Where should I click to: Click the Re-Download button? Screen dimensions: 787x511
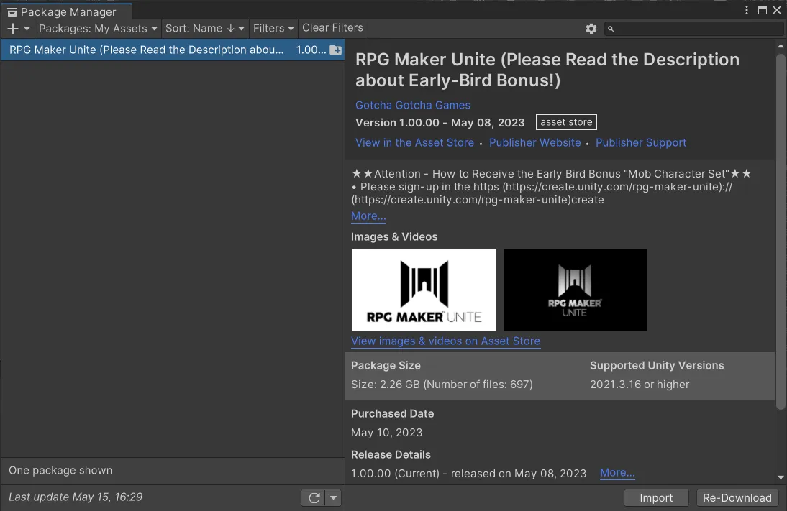click(x=737, y=498)
